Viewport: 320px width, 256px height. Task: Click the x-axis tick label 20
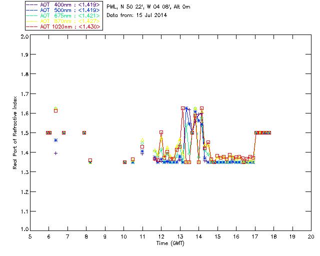tap(311, 236)
